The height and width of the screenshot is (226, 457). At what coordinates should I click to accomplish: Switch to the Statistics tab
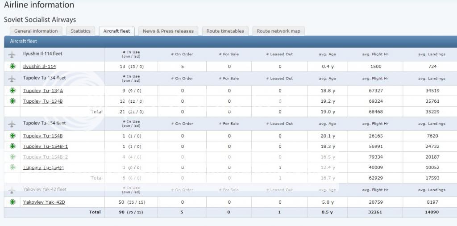coord(80,31)
